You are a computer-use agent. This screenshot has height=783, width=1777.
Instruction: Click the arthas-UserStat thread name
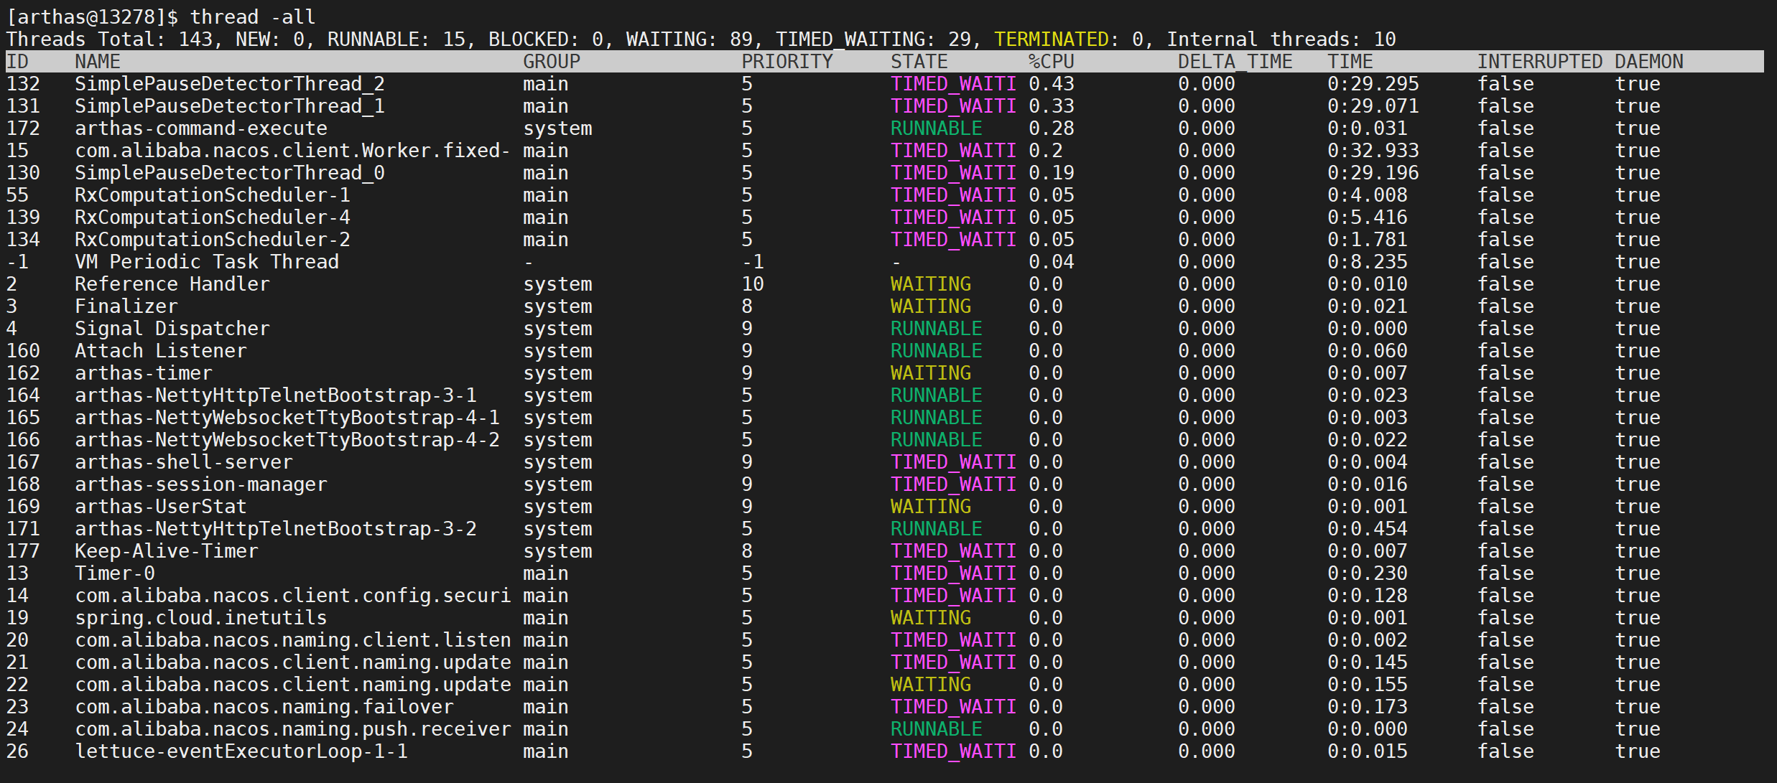161,507
